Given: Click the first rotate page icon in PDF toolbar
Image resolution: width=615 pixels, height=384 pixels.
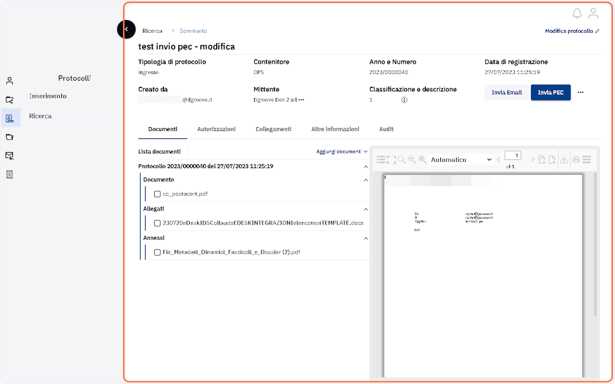Looking at the screenshot, I should [x=542, y=160].
